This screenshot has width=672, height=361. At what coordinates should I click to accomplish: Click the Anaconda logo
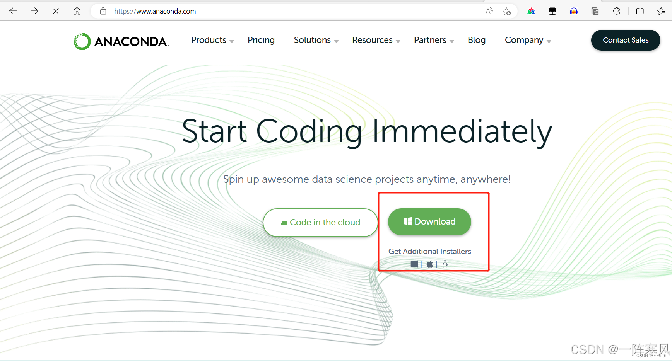click(121, 41)
